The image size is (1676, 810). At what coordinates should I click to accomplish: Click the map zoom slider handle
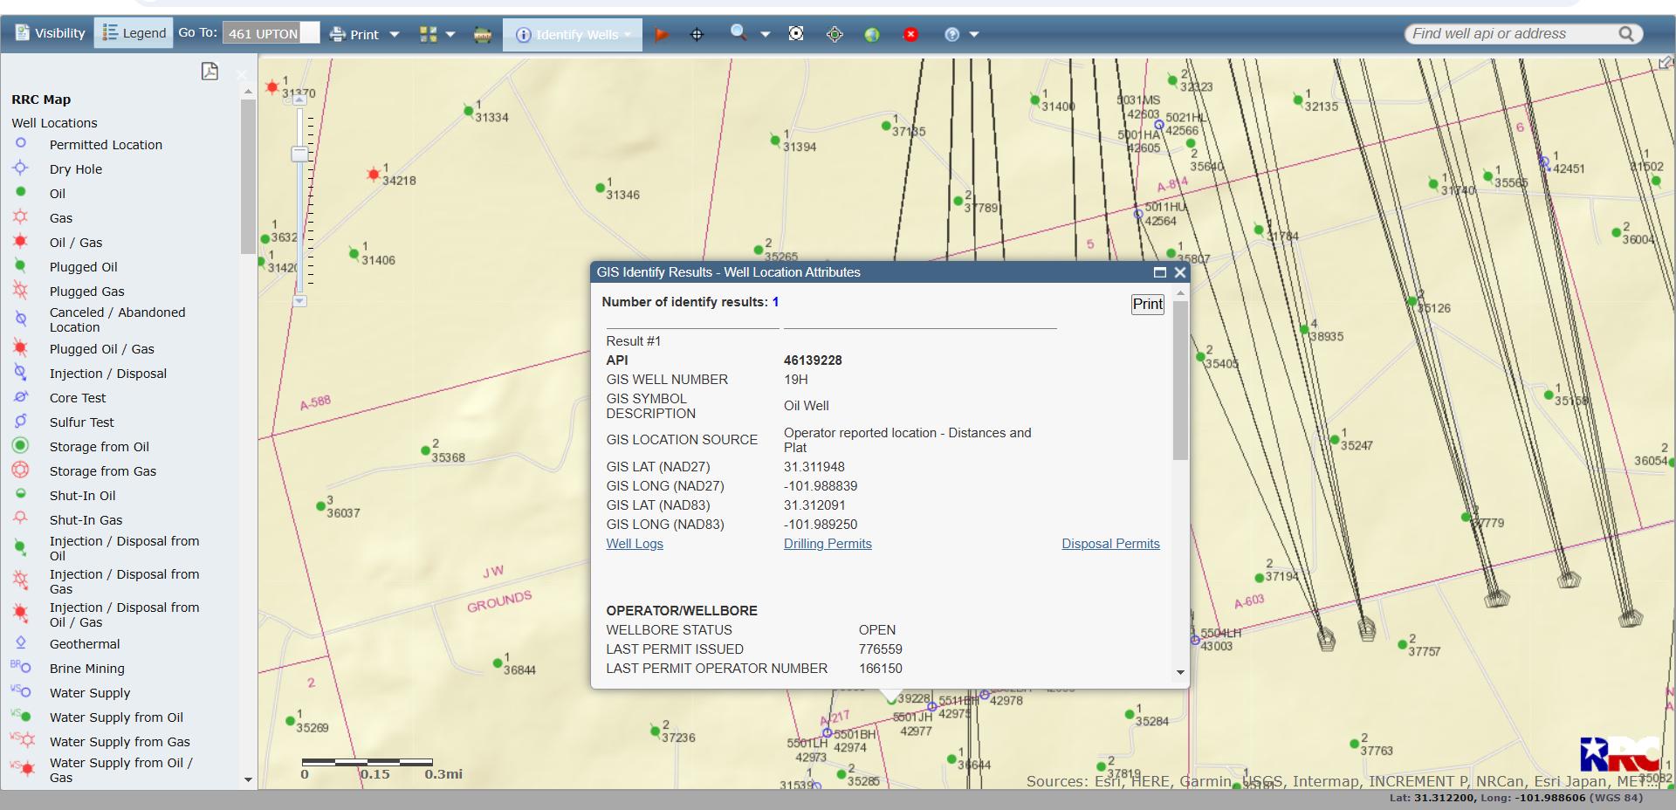[x=299, y=154]
